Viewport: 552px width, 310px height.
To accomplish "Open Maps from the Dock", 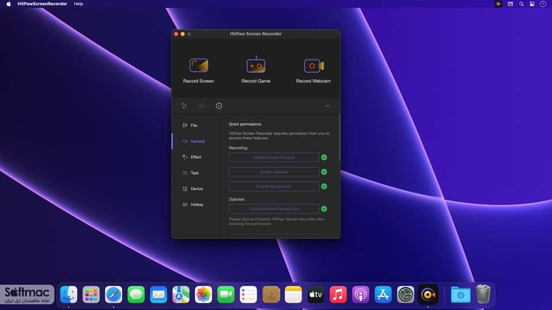I will [181, 294].
